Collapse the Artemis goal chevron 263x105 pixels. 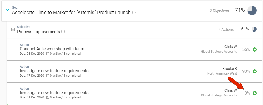pyautogui.click(x=7, y=10)
